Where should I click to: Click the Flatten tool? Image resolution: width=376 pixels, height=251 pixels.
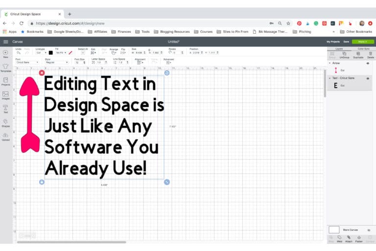point(359,239)
